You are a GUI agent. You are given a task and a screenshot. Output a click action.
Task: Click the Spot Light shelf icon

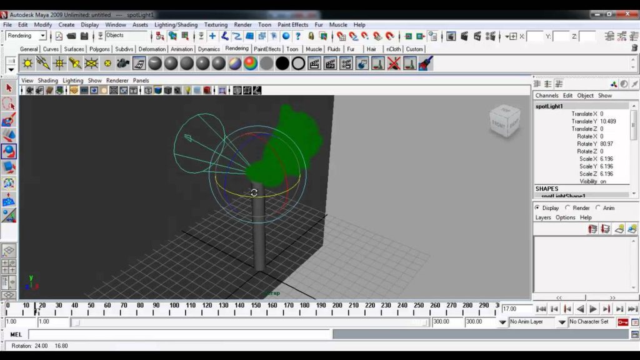(x=75, y=63)
